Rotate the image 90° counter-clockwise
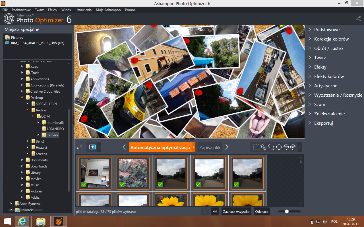The width and height of the screenshot is (364, 227). pyautogui.click(x=286, y=147)
